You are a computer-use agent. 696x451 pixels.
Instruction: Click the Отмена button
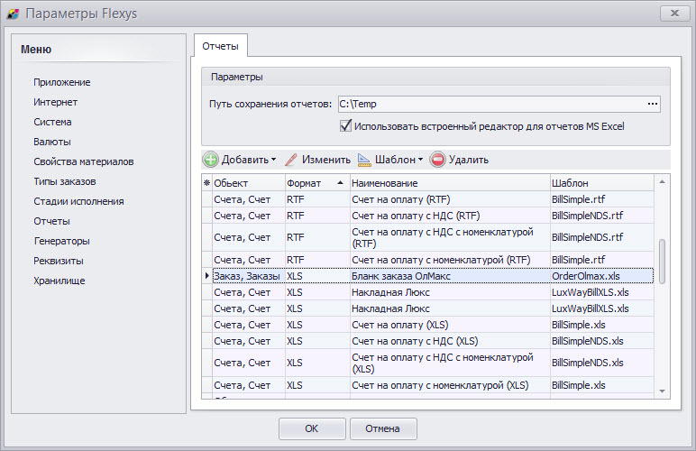click(382, 428)
